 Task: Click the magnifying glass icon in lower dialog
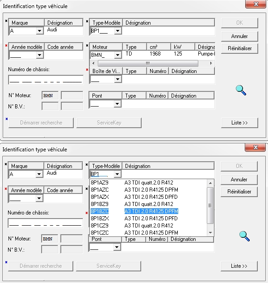coord(244,236)
